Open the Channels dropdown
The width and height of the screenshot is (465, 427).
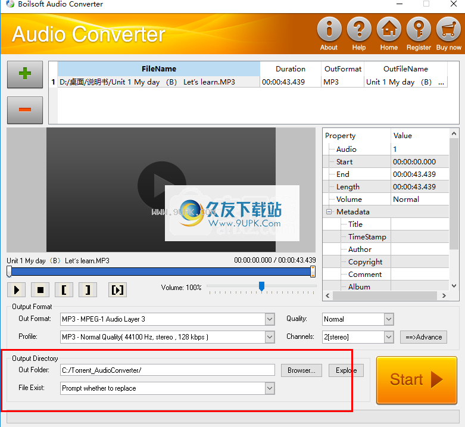click(x=389, y=337)
